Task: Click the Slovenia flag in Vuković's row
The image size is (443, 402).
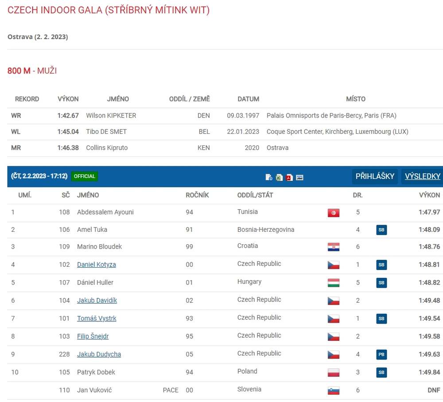Action: [x=334, y=390]
